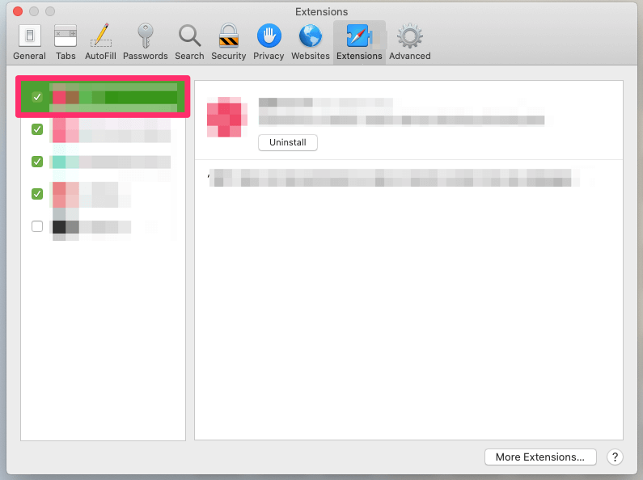Open help with the question mark button

[614, 457]
